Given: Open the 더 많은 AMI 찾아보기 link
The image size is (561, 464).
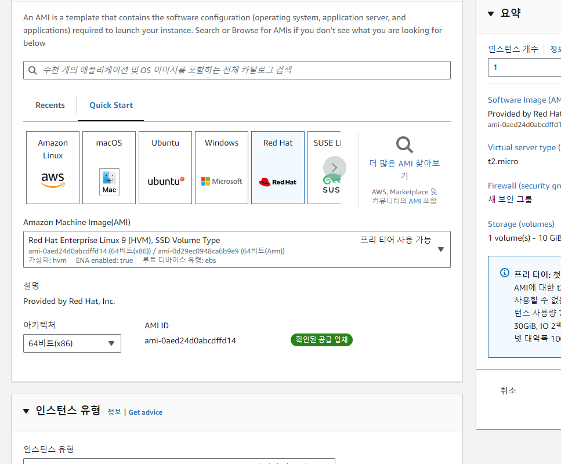Looking at the screenshot, I should coord(404,169).
